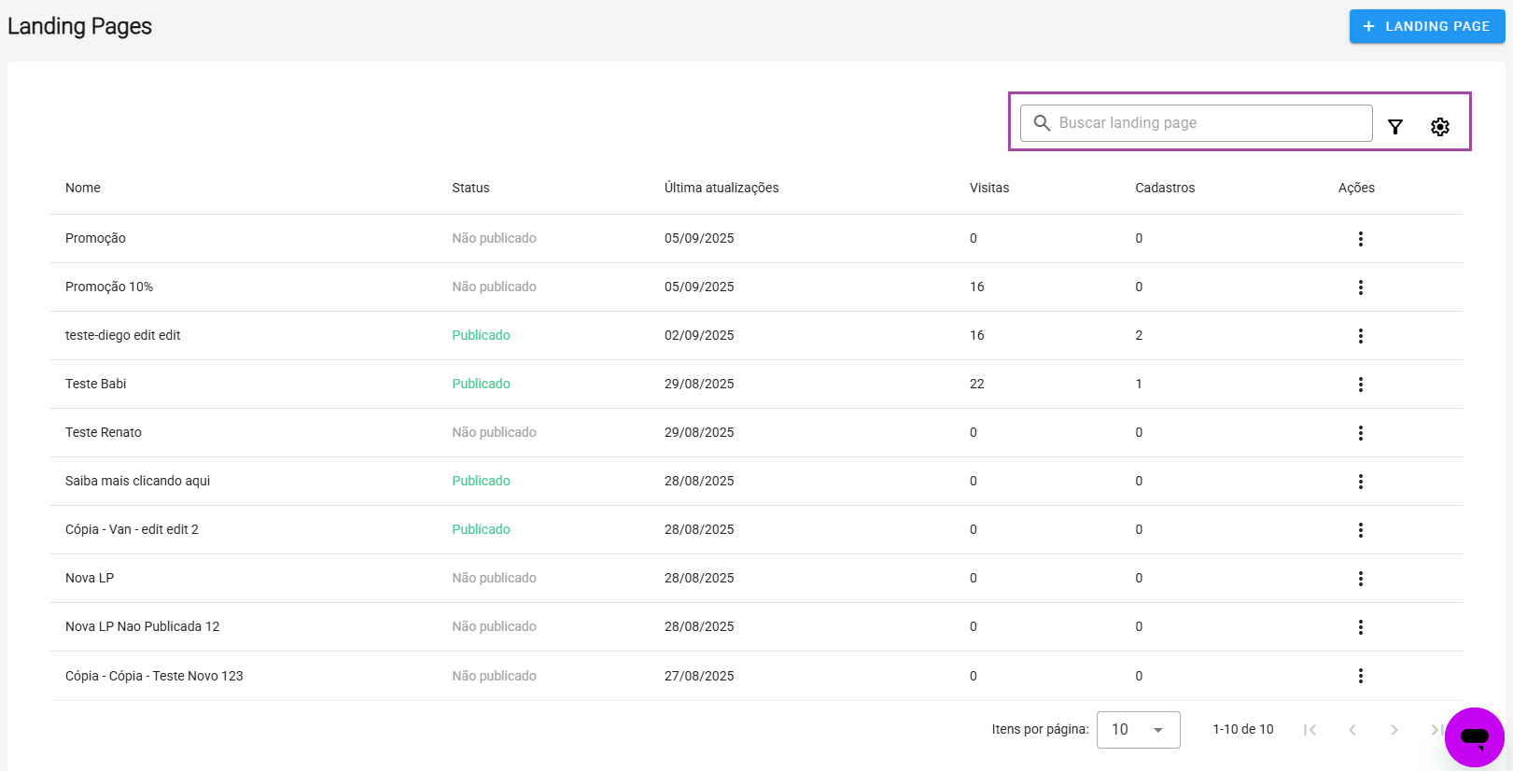Open actions menu for Saiba mais clicando aqui
This screenshot has height=771, width=1513.
click(x=1360, y=482)
